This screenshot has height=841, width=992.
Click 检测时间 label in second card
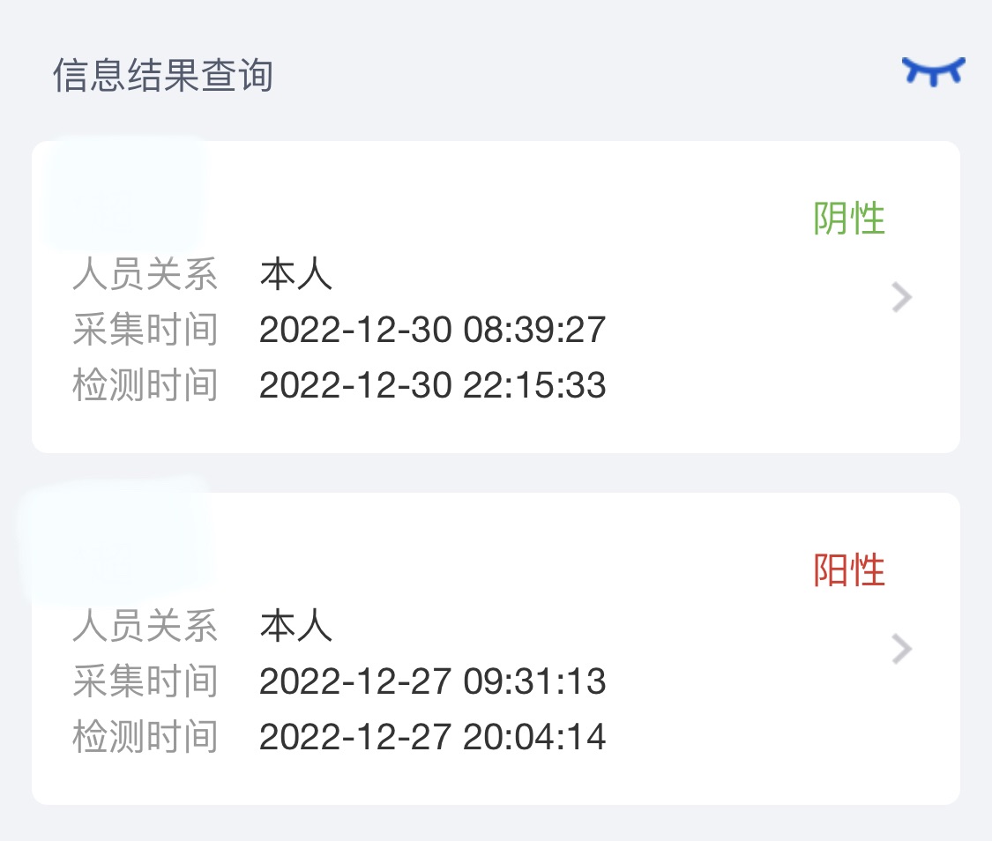coord(145,737)
